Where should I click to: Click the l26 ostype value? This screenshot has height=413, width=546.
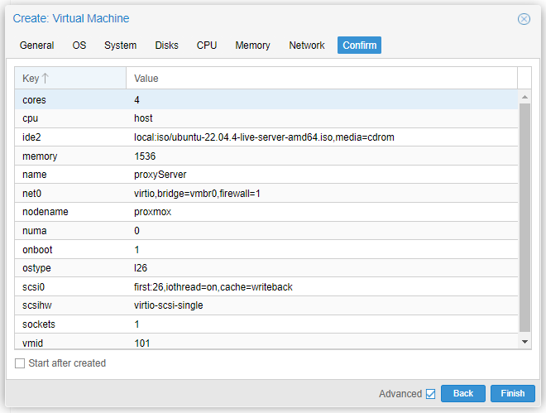click(x=141, y=268)
